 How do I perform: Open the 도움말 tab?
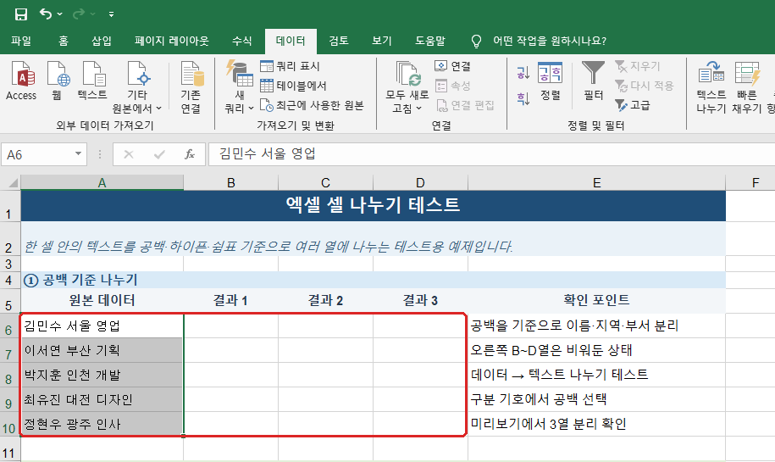pos(430,41)
